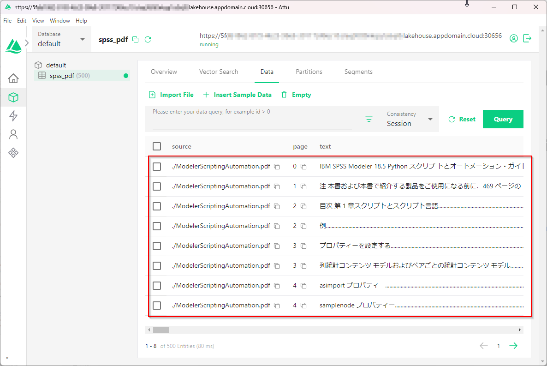Copy source in プロパティーを設定する row

(x=277, y=246)
